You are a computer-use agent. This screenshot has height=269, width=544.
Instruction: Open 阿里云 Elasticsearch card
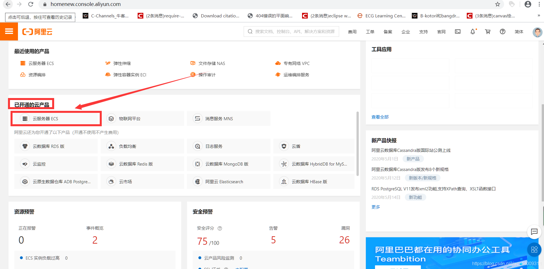(x=229, y=182)
